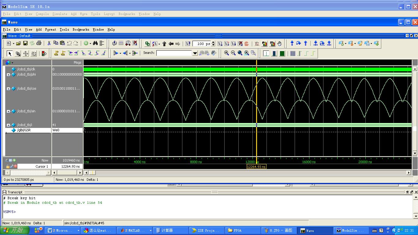The image size is (418, 235).
Task: Open the green Add button dropdown arrow
Action: coord(90,43)
